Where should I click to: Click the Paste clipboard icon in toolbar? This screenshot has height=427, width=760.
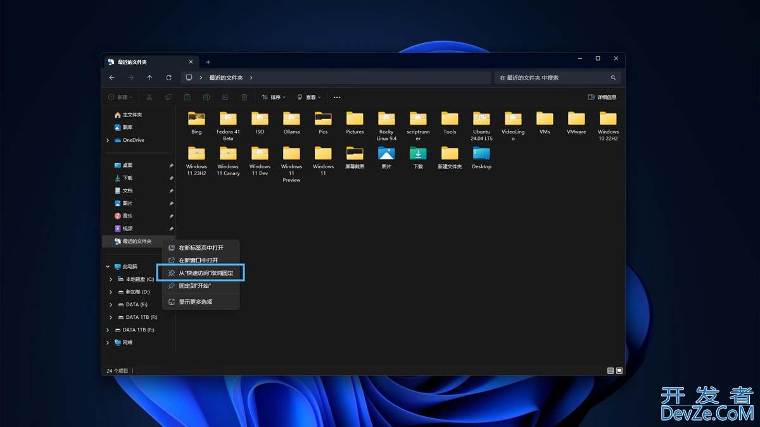tap(187, 97)
